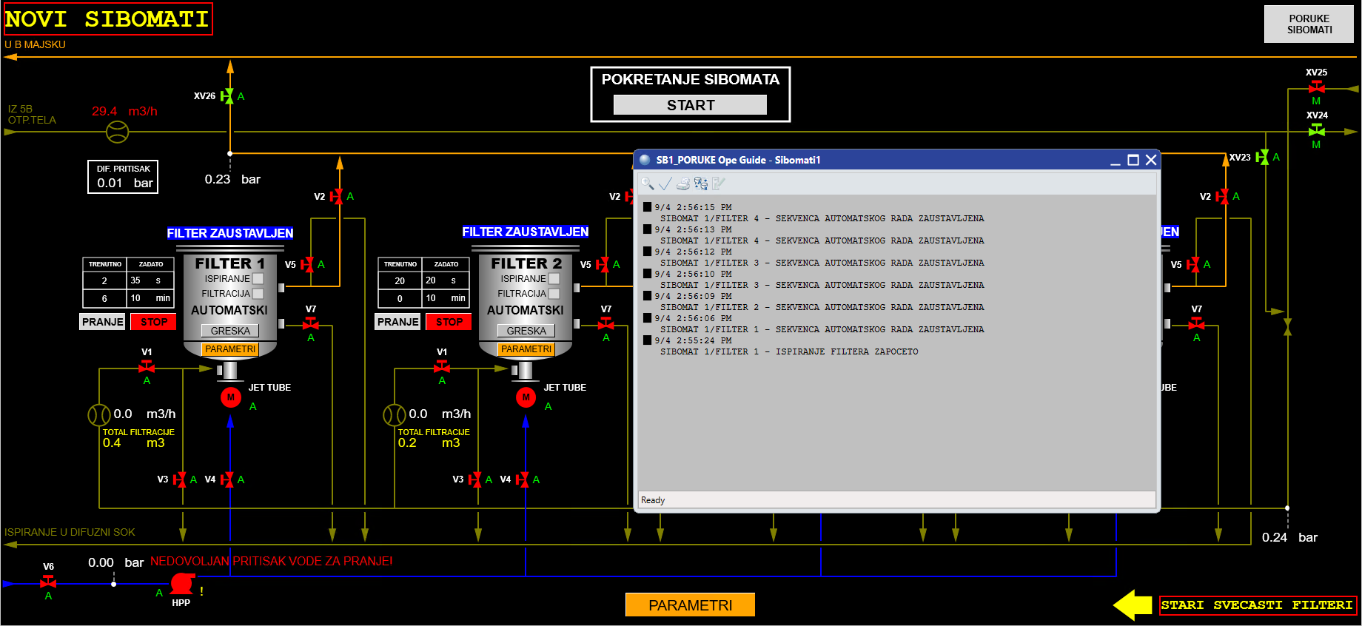The image size is (1362, 626).
Task: Click Filter 2 GRESKA button
Action: (x=526, y=331)
